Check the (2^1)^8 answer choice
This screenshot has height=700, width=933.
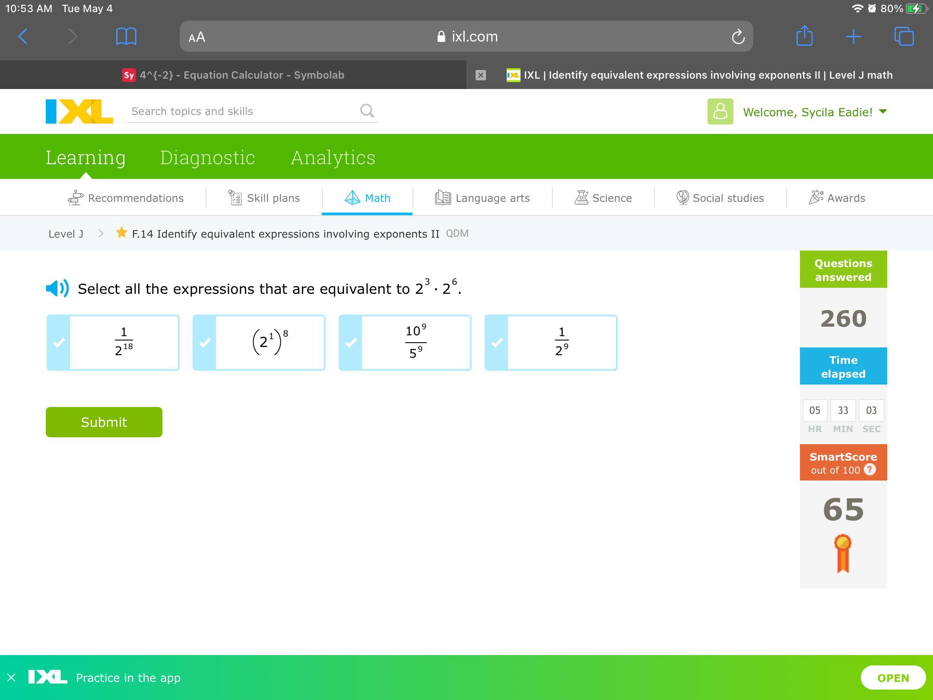coord(259,343)
